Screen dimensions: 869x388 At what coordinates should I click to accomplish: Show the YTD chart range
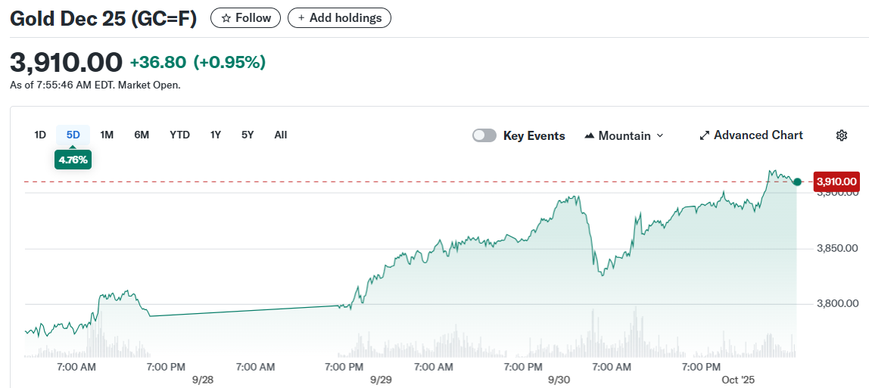pos(179,135)
